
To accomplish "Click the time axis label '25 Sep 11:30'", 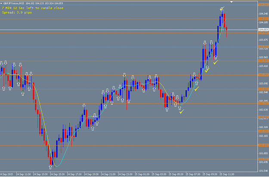I will pos(227,174).
